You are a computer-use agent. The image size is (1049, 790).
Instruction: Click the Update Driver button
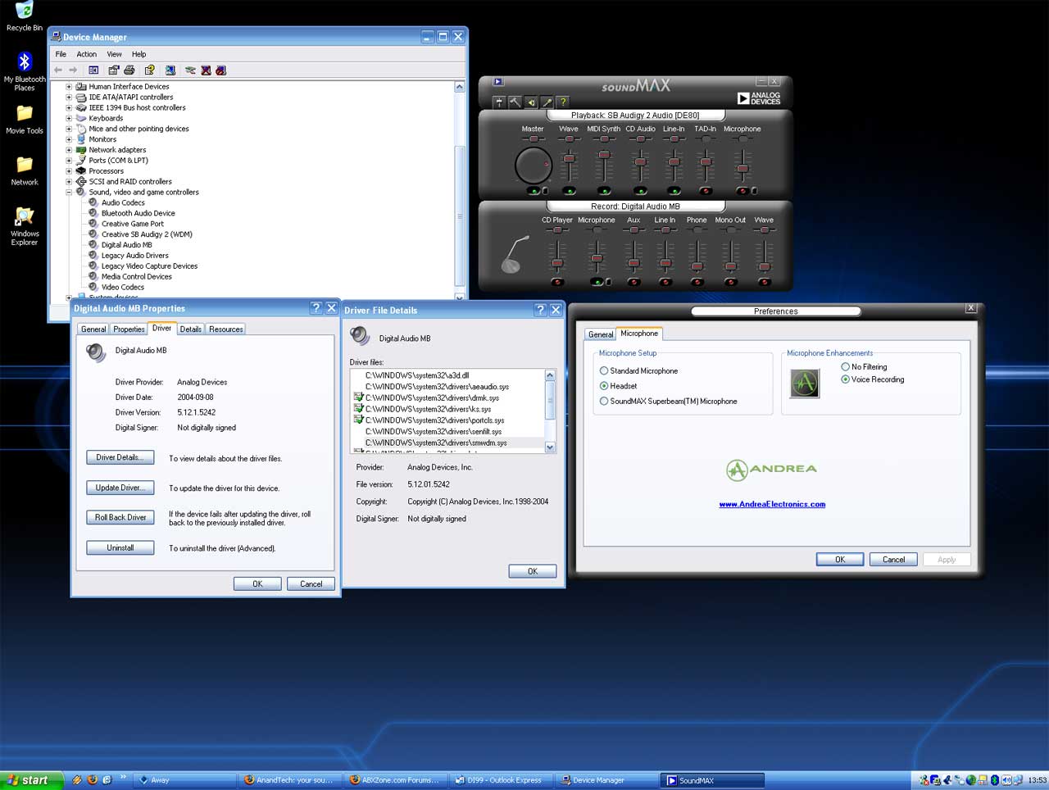[120, 488]
